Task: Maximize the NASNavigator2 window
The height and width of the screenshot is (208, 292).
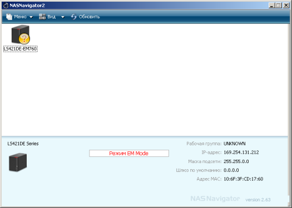Action: [x=279, y=6]
